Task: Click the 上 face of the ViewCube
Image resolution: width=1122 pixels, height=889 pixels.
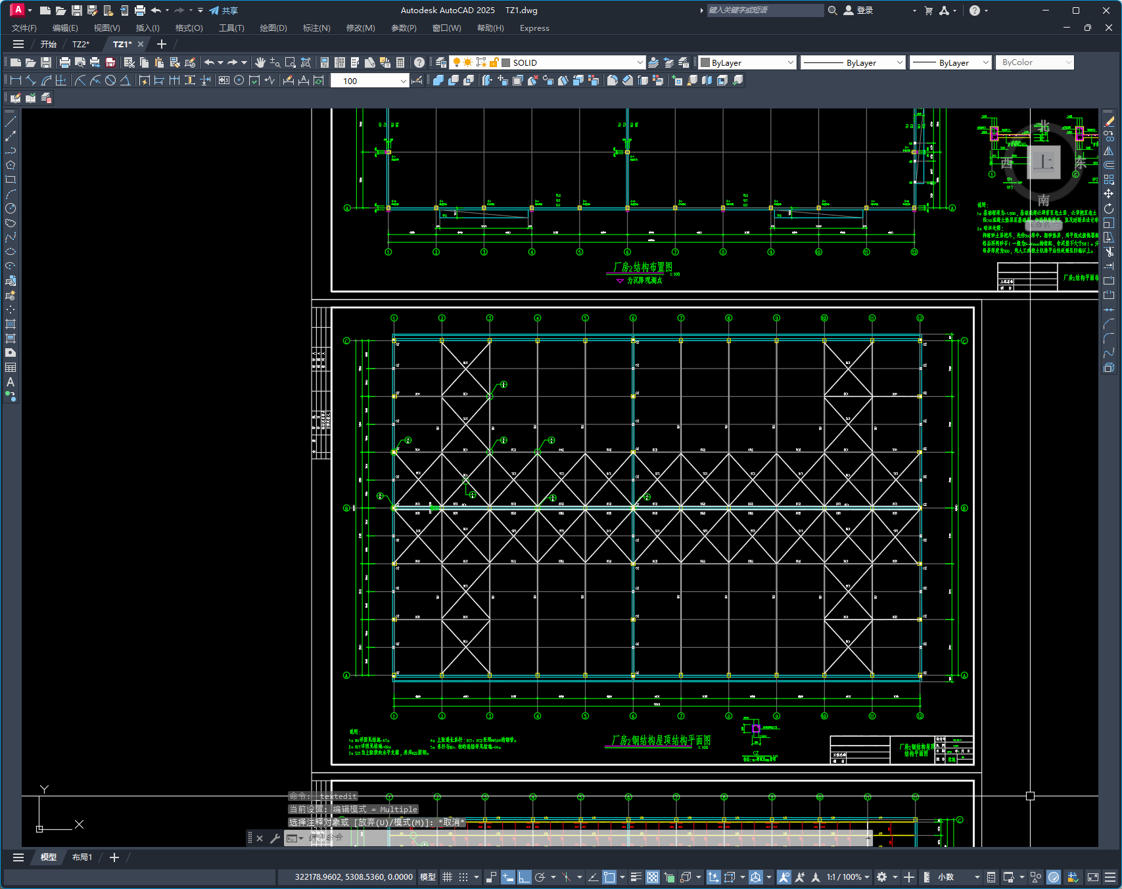Action: (1043, 162)
